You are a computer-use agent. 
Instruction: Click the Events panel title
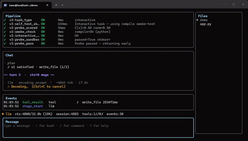click(x=11, y=98)
